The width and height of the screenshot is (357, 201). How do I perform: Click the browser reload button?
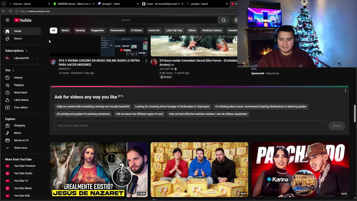click(10, 11)
